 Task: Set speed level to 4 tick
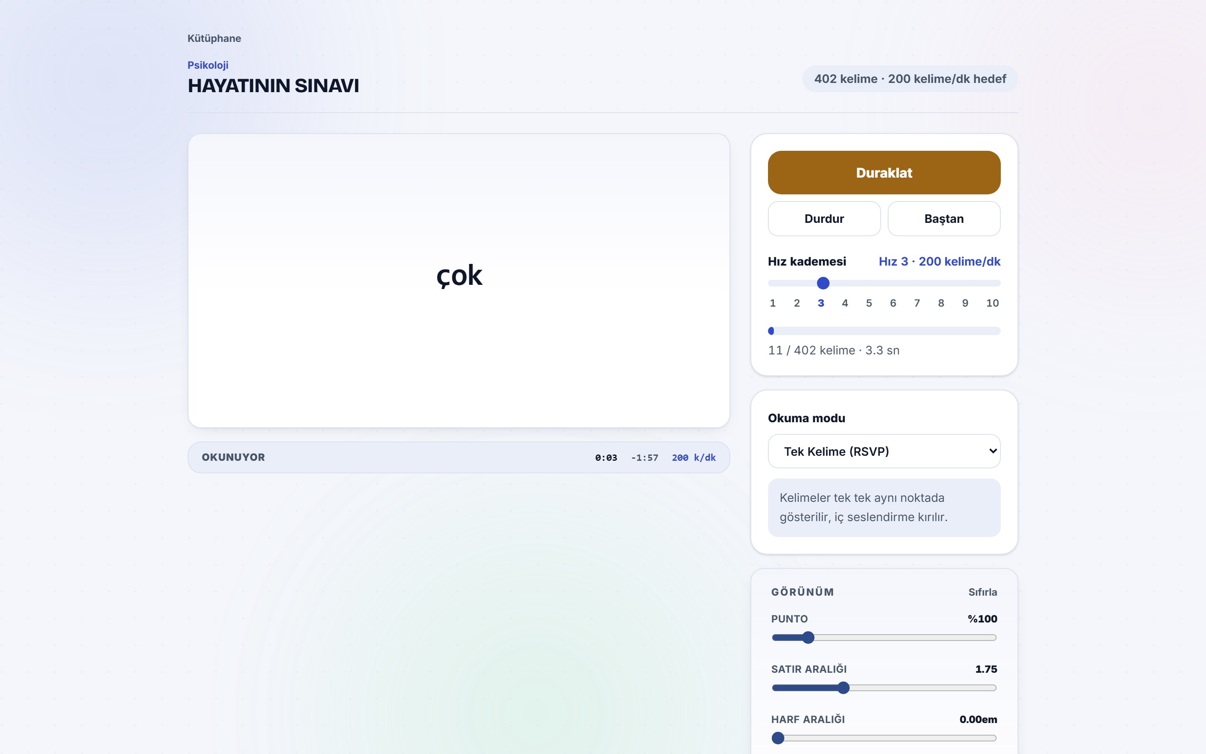click(845, 303)
